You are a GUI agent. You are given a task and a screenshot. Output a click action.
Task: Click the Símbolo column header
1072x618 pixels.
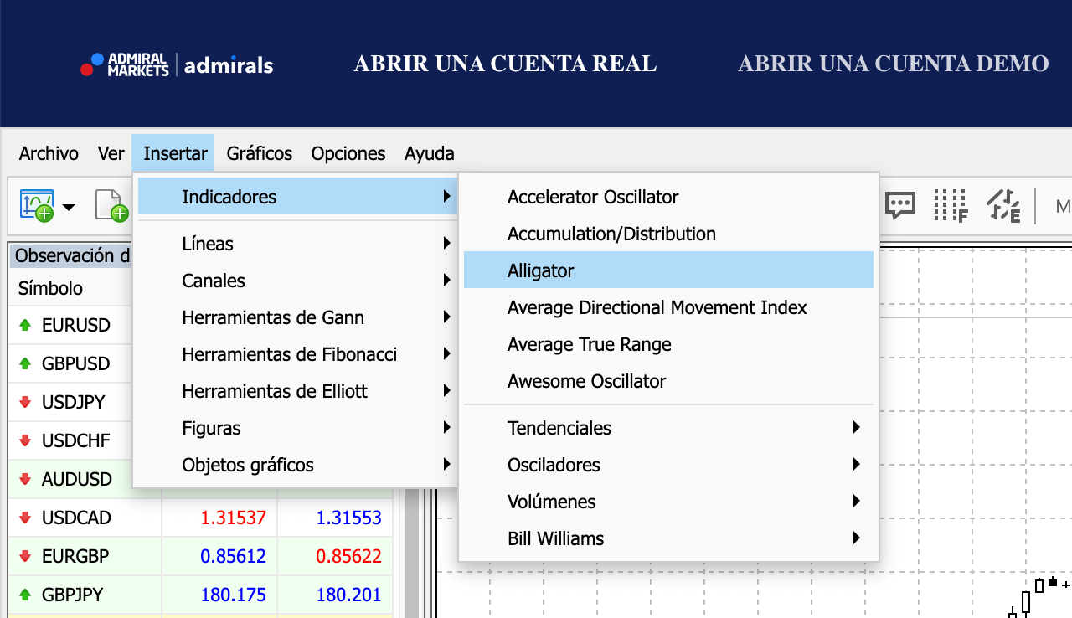(x=51, y=288)
